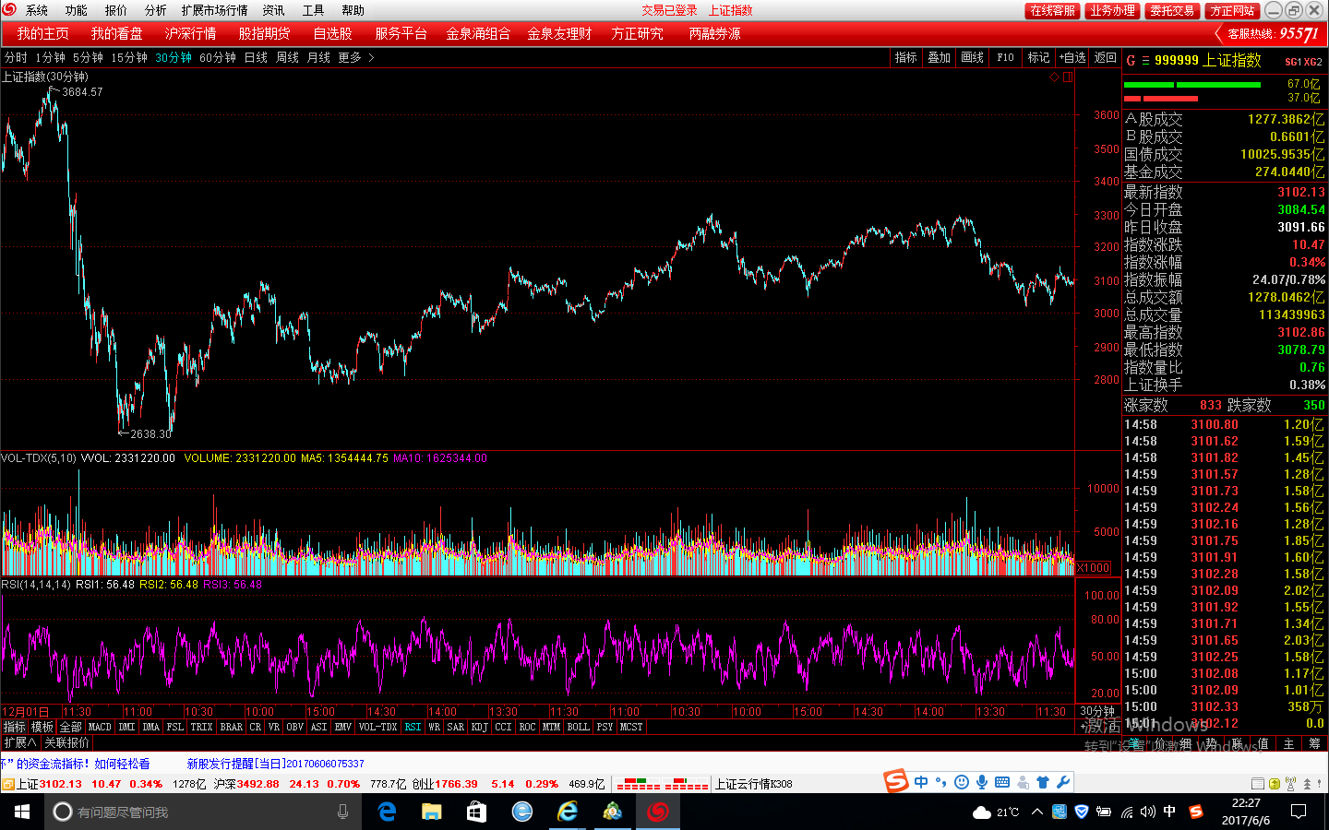The image size is (1329, 830).
Task: Open the 扩展市场行情 menu
Action: point(215,10)
